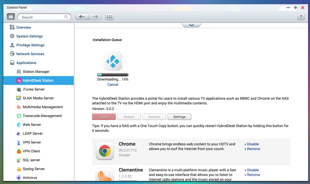Toggle the sidebar panel icon
The height and width of the screenshot is (184, 310).
[x=11, y=17]
